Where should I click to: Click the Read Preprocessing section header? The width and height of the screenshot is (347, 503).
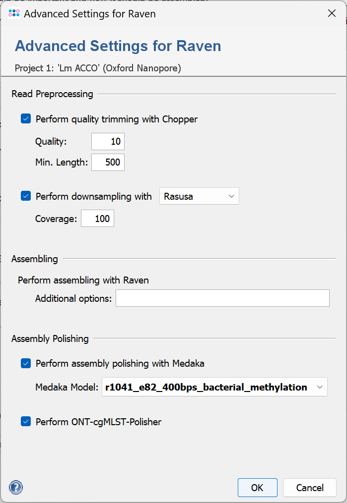tap(52, 94)
